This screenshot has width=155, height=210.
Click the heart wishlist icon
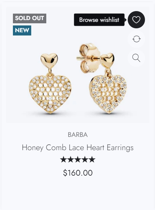pos(136,20)
